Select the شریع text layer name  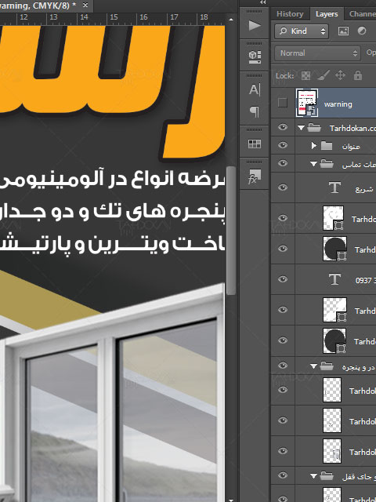point(364,189)
